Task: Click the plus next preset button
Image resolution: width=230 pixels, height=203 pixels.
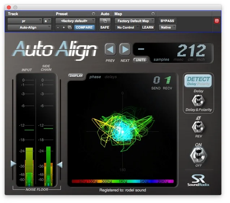Action: click(x=64, y=28)
